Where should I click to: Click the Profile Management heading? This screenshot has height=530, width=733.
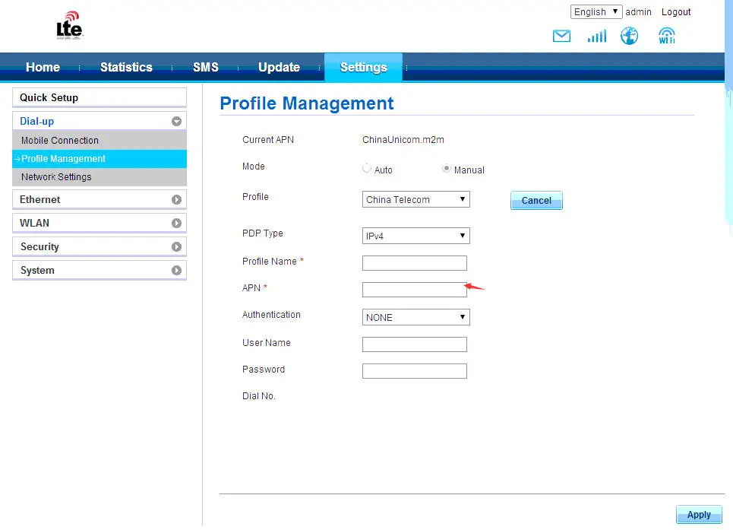pos(307,103)
